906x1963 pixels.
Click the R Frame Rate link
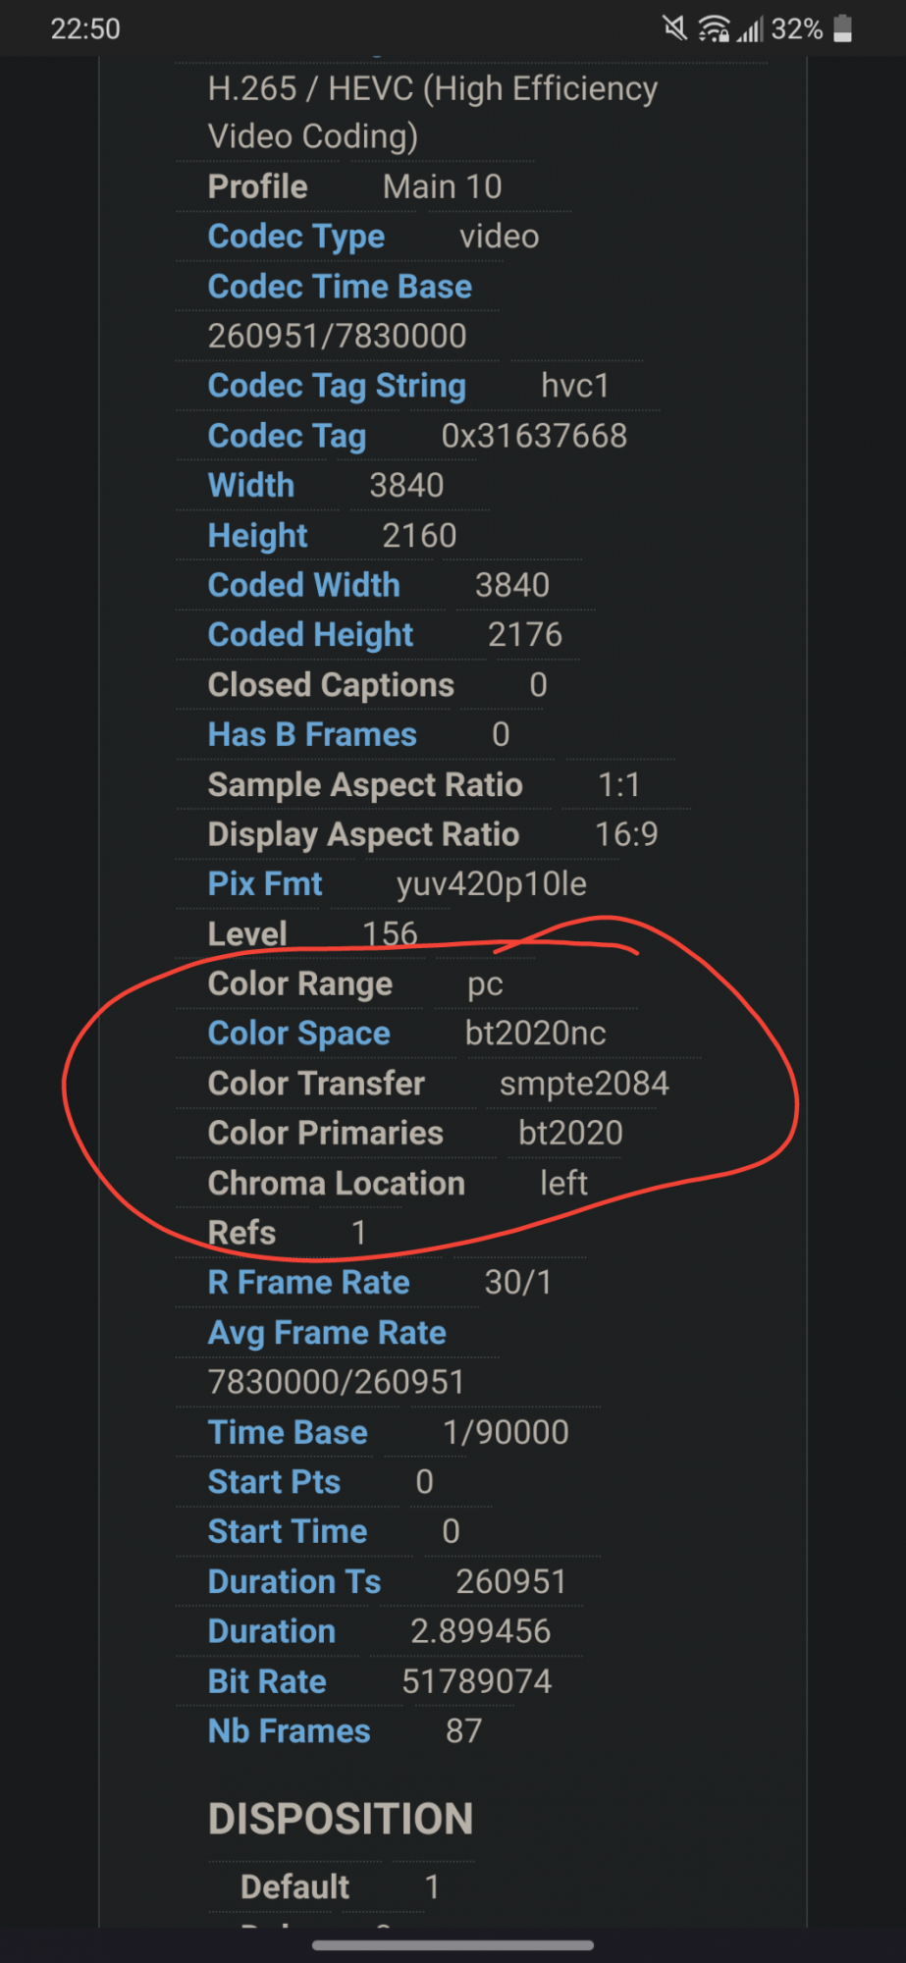click(x=309, y=1282)
